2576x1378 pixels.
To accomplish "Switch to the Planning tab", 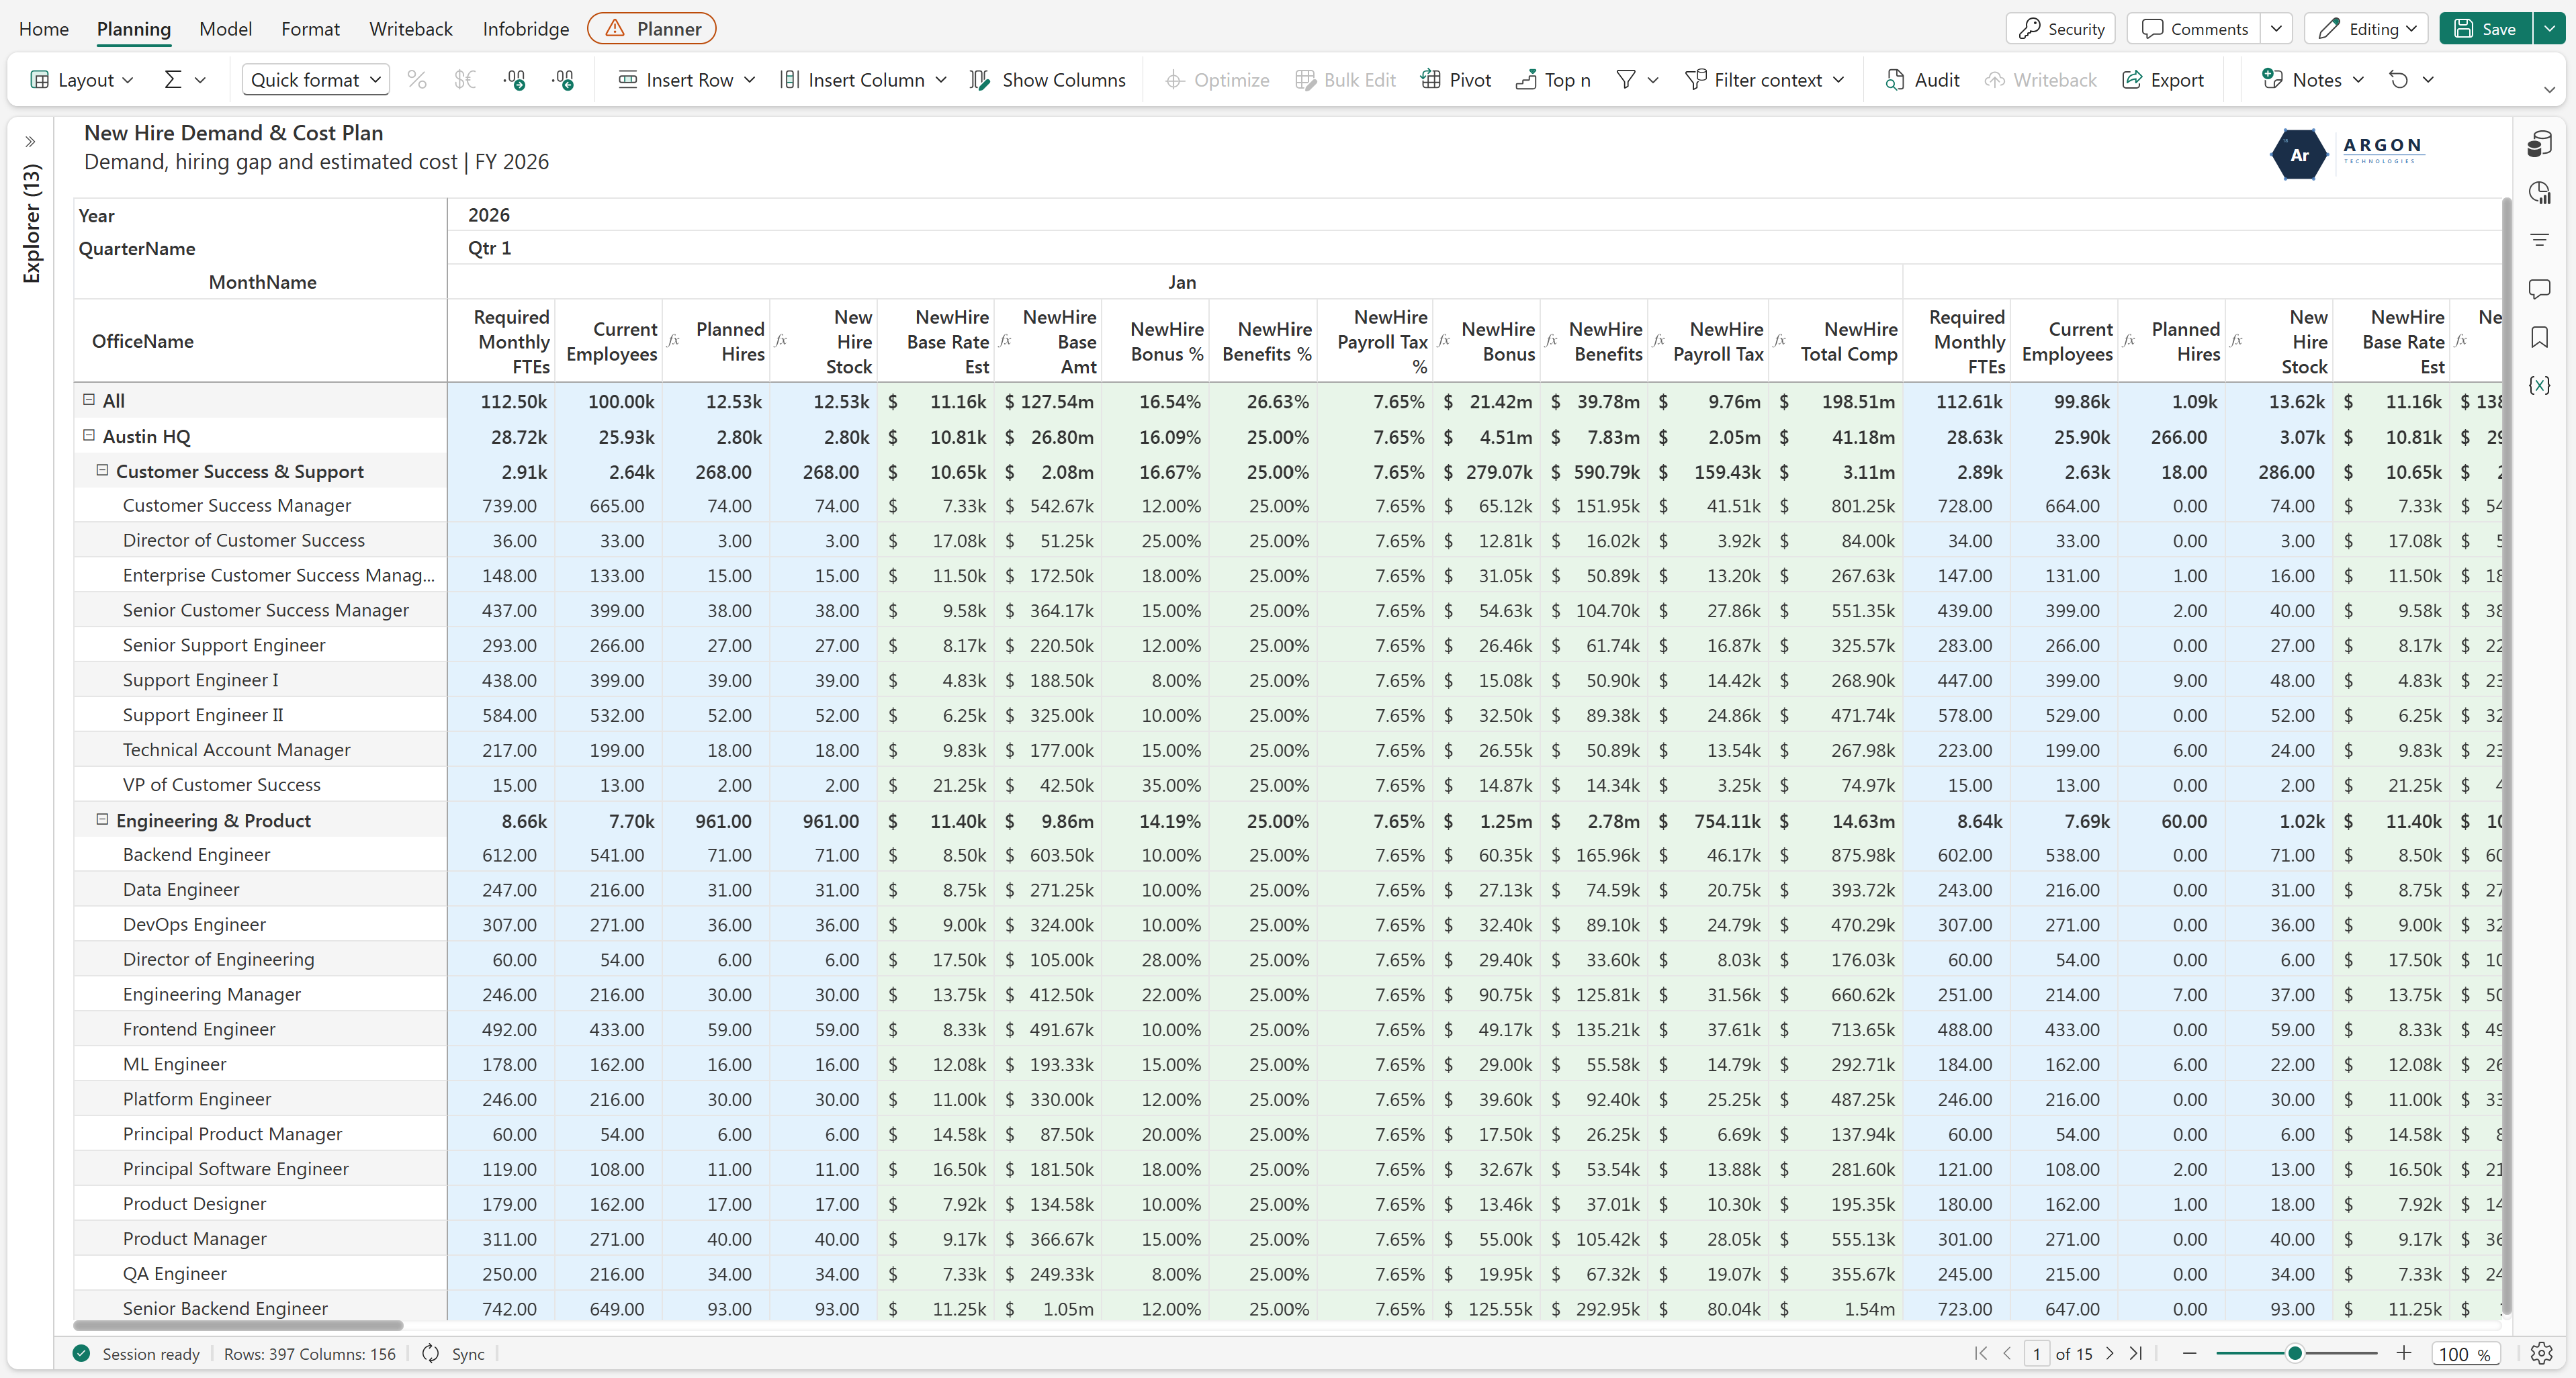I will point(134,29).
